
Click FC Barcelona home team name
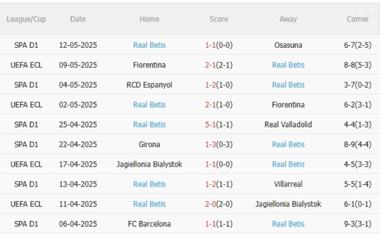pos(149,224)
